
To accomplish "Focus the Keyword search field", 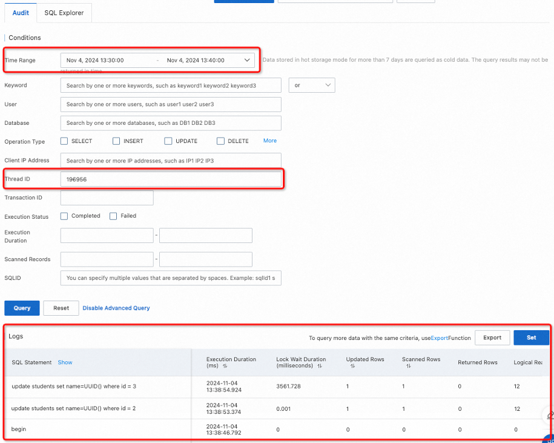I will tap(171, 85).
